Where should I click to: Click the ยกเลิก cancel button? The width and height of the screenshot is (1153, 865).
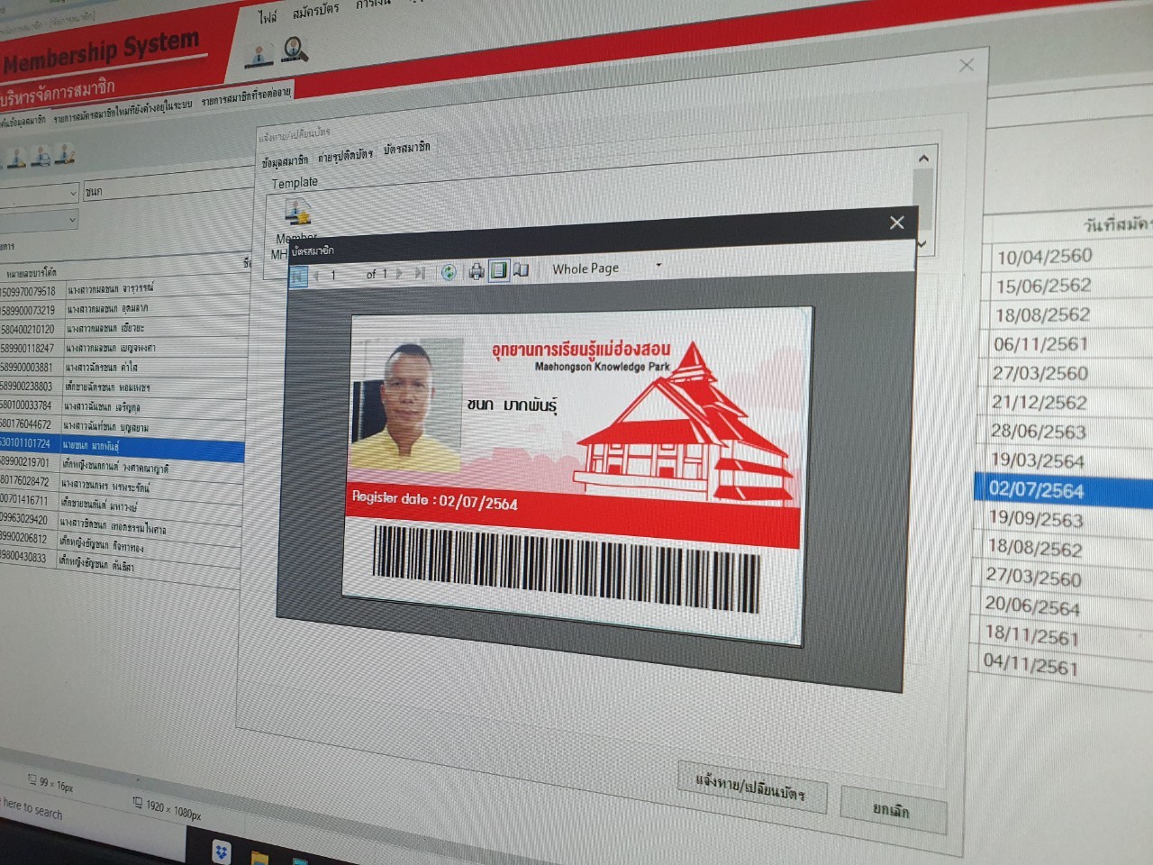891,810
